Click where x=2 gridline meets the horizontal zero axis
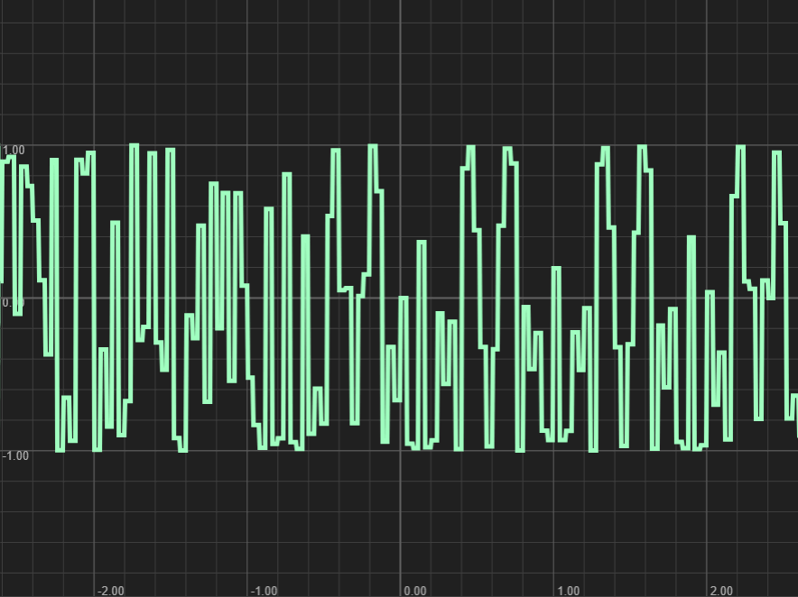 (707, 298)
